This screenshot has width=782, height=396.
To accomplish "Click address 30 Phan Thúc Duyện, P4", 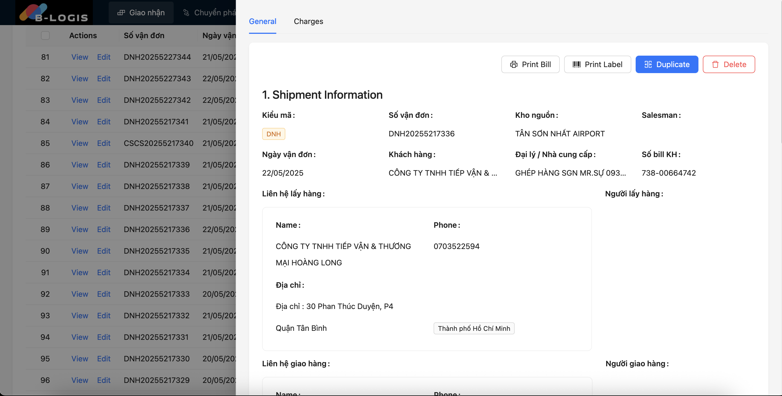I will tap(349, 306).
